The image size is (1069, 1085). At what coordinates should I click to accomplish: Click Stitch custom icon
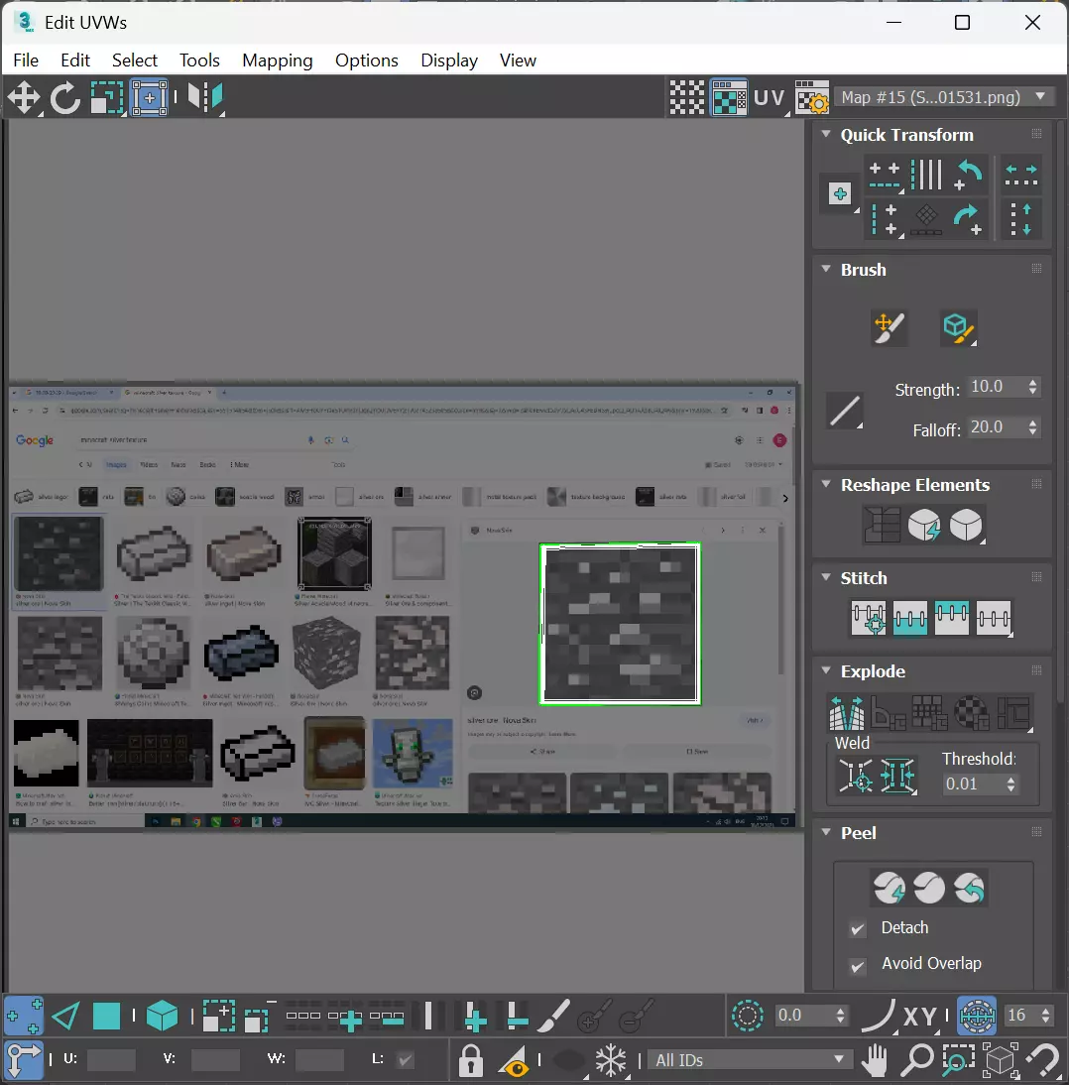[x=994, y=618]
